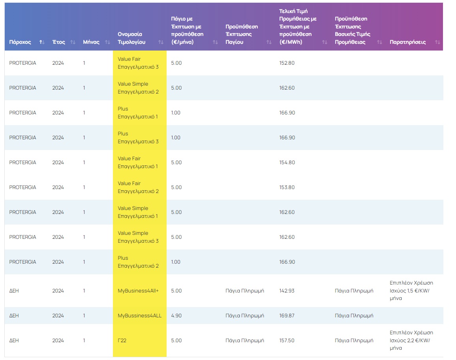The width and height of the screenshot is (456, 360).
Task: Click the 169.87 final price value
Action: point(287,316)
